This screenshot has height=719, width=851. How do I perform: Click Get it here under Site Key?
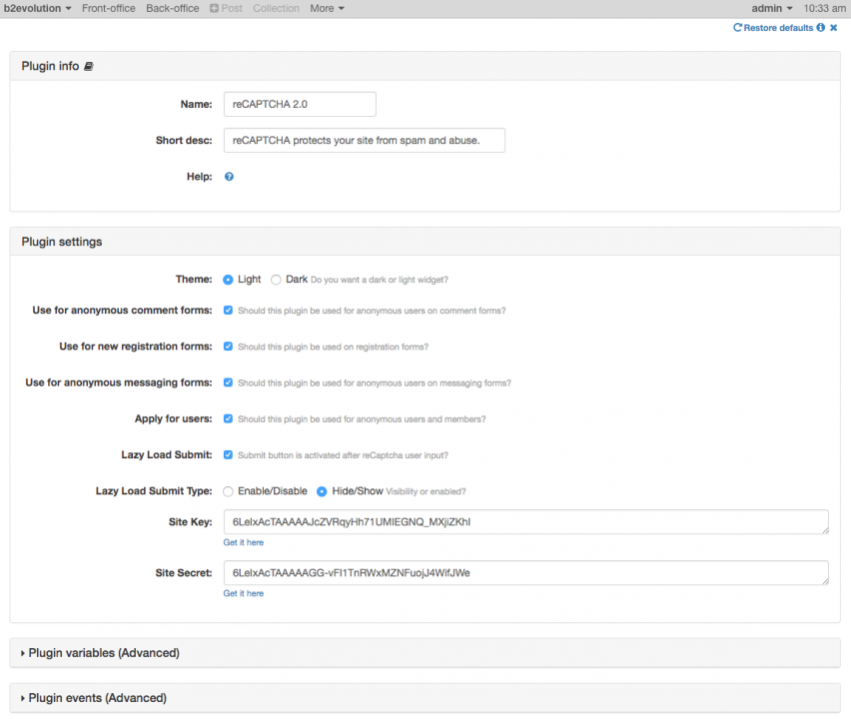coord(243,542)
